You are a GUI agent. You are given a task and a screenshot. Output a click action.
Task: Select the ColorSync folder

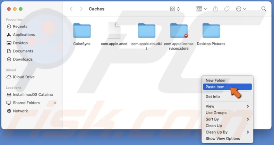tap(82, 31)
